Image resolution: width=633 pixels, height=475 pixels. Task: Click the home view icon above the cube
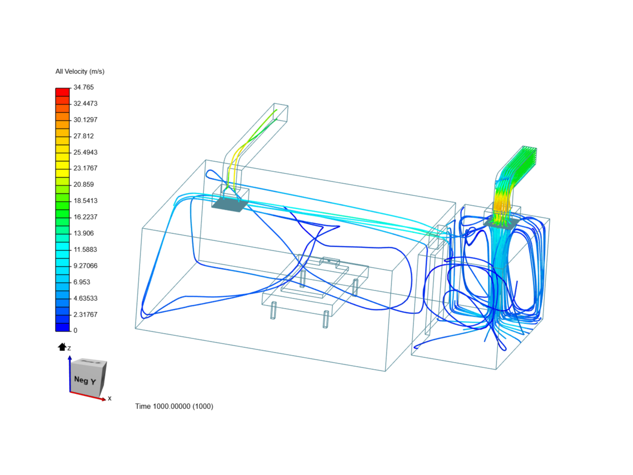(x=62, y=347)
